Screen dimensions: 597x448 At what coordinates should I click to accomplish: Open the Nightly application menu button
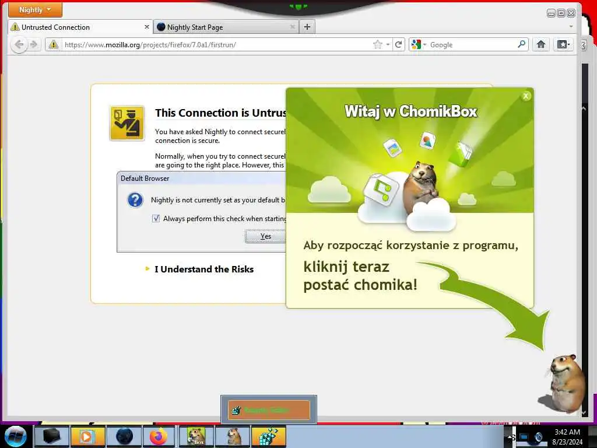(35, 10)
